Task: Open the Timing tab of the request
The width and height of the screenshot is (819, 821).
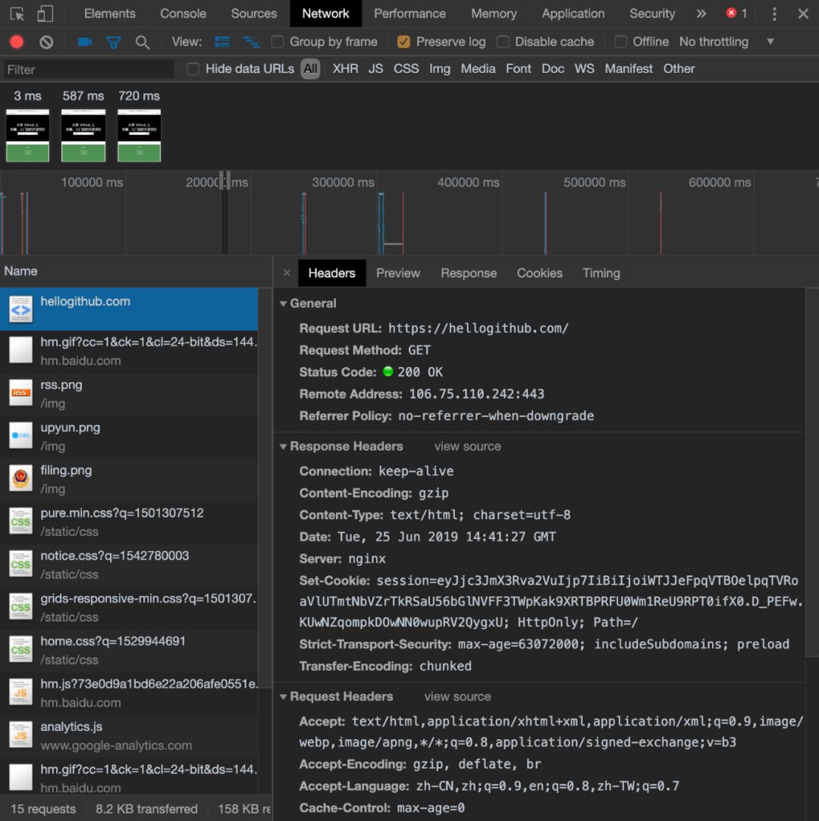Action: click(x=601, y=273)
